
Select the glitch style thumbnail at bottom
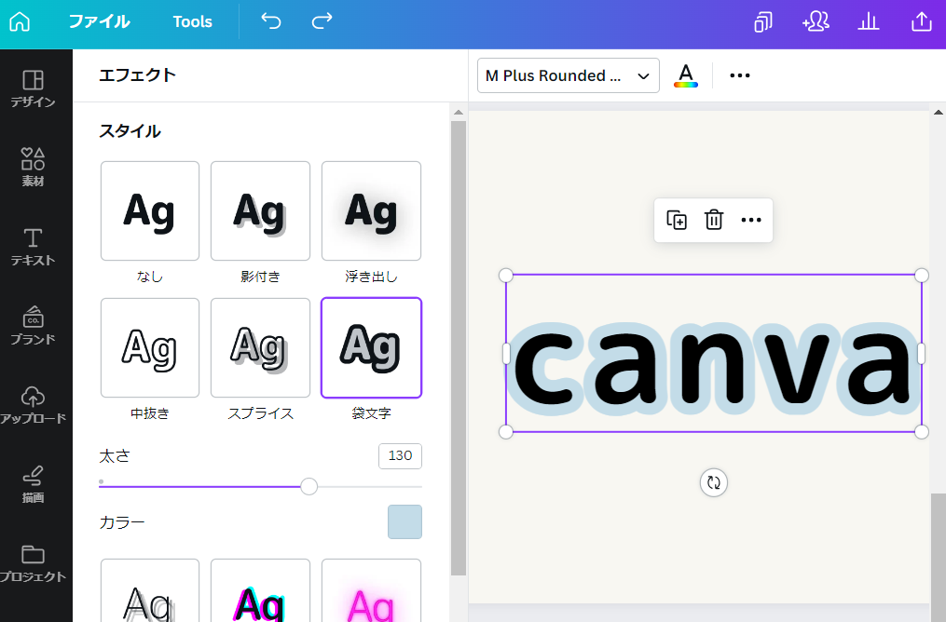coord(260,590)
